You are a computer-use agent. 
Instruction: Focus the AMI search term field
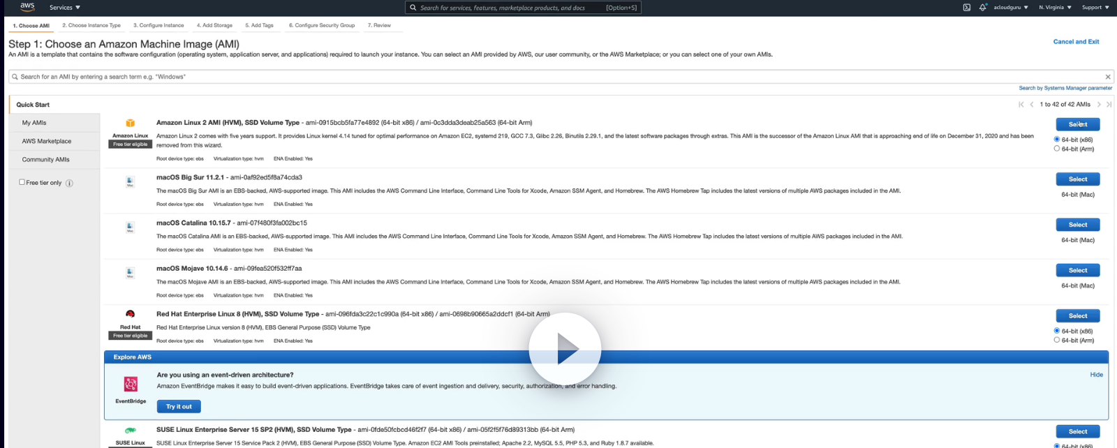pos(561,77)
